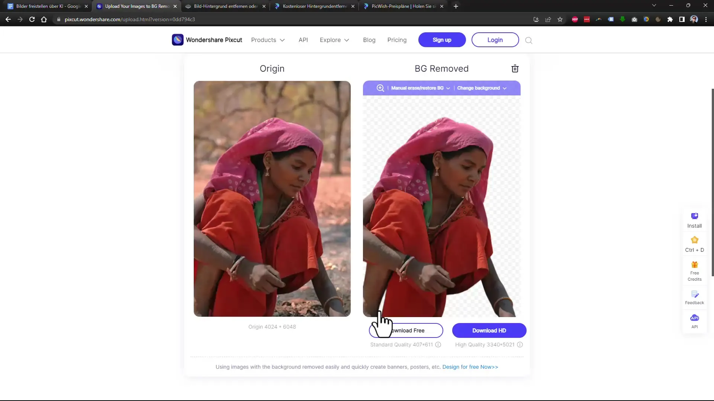Viewport: 714px width, 401px height.
Task: Click the Wondershare Pixcut logo icon
Action: pyautogui.click(x=177, y=40)
